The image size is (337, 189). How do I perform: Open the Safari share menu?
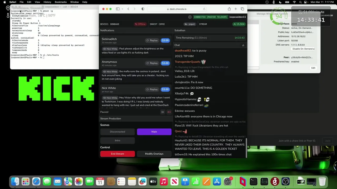point(229,9)
